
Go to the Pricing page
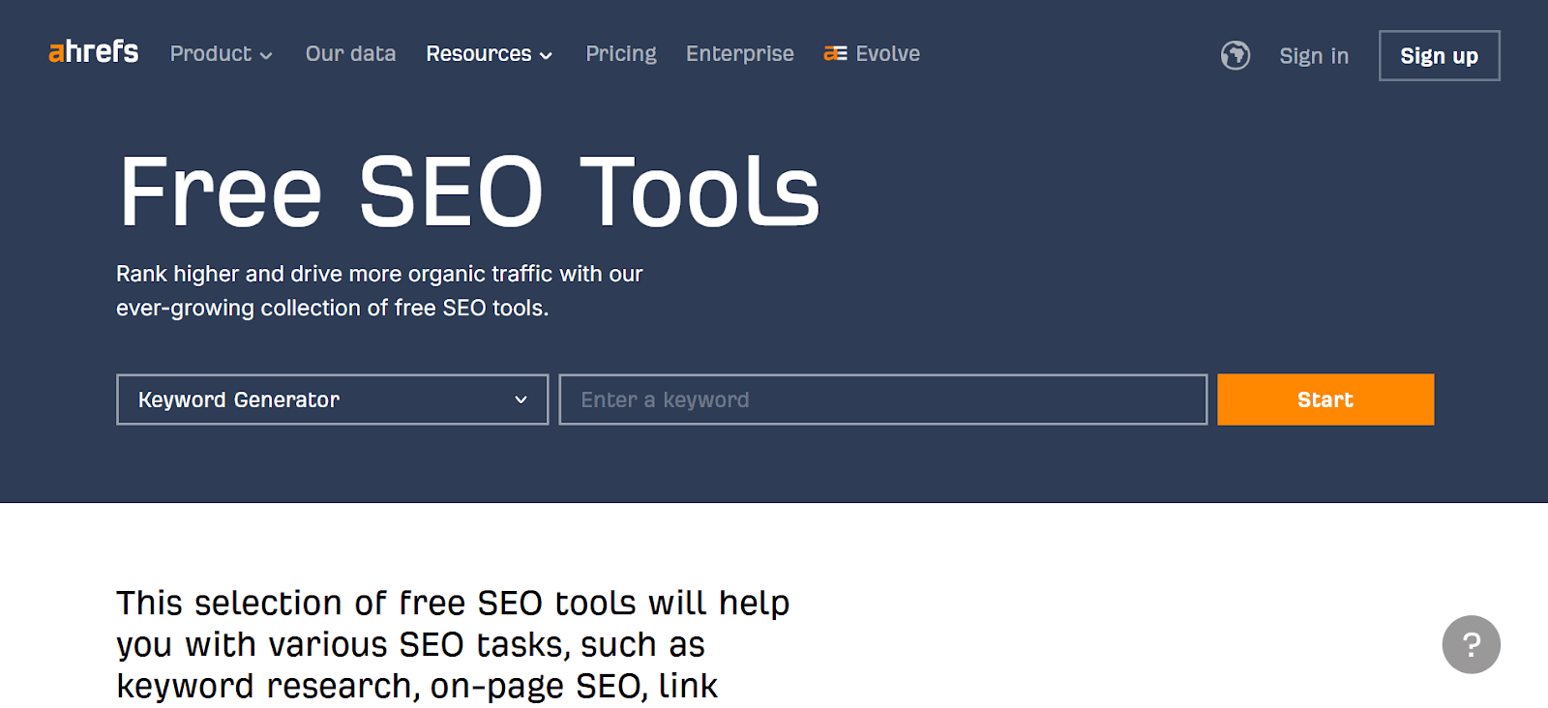pyautogui.click(x=620, y=53)
